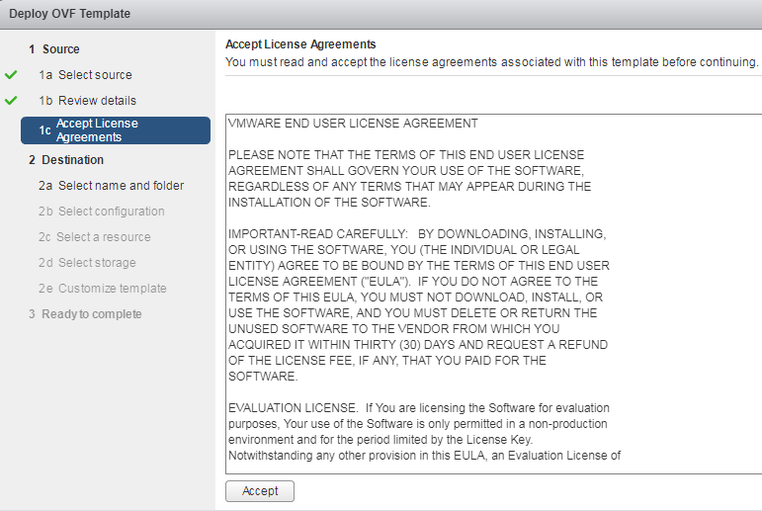Click the 1 Source section heading
This screenshot has width=762, height=511.
[x=54, y=49]
